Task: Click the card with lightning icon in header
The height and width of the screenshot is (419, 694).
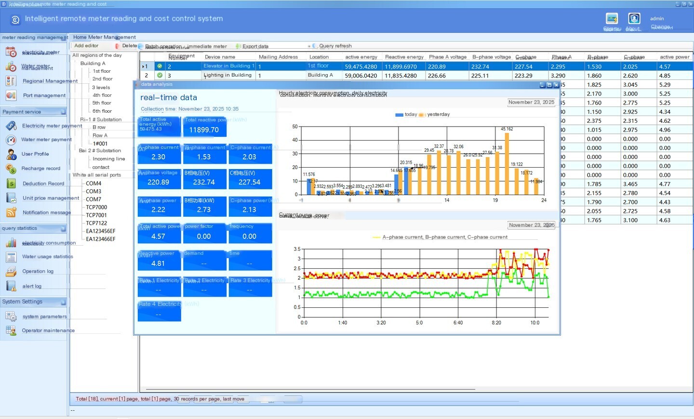Action: pos(612,18)
